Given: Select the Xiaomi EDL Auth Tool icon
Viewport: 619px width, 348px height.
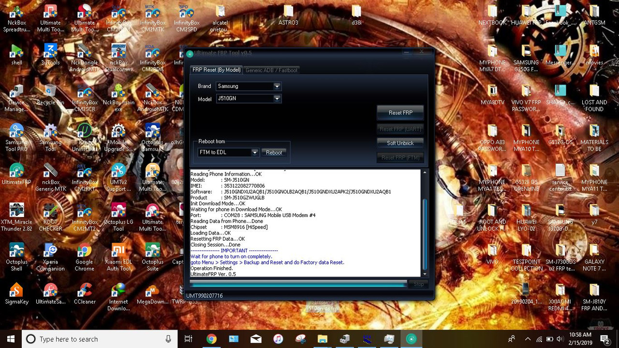Looking at the screenshot, I should pos(118,257).
